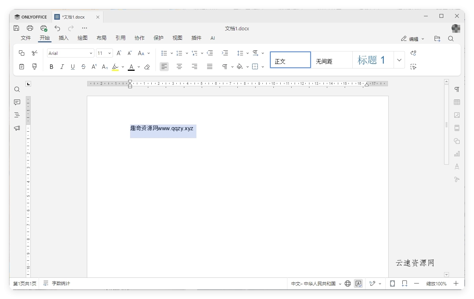The image size is (474, 299).
Task: Open the document Navigation headings panel
Action: coord(17,115)
